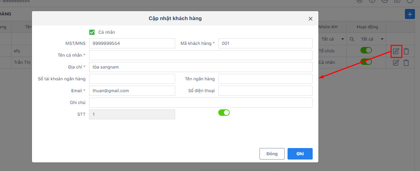Click the Số điện thoại input field
Image resolution: width=420 pixels, height=171 pixels.
pyautogui.click(x=265, y=91)
